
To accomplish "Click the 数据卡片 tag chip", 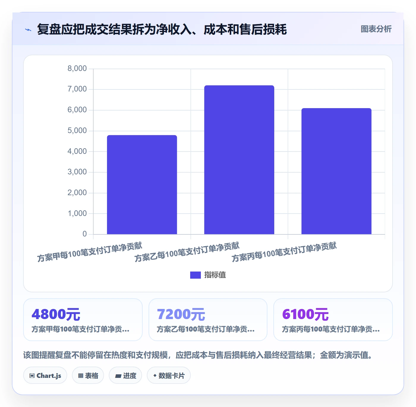I will 169,376.
